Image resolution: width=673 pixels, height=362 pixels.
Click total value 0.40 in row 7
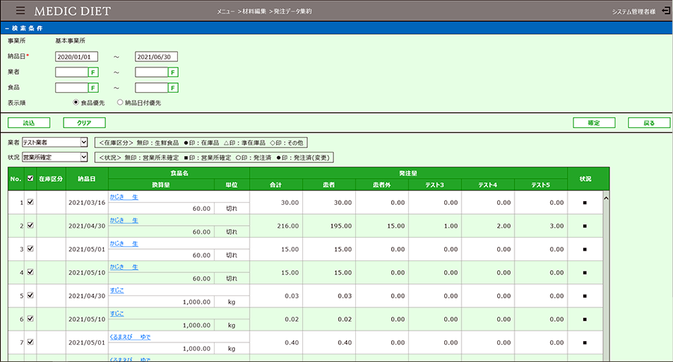tap(292, 343)
